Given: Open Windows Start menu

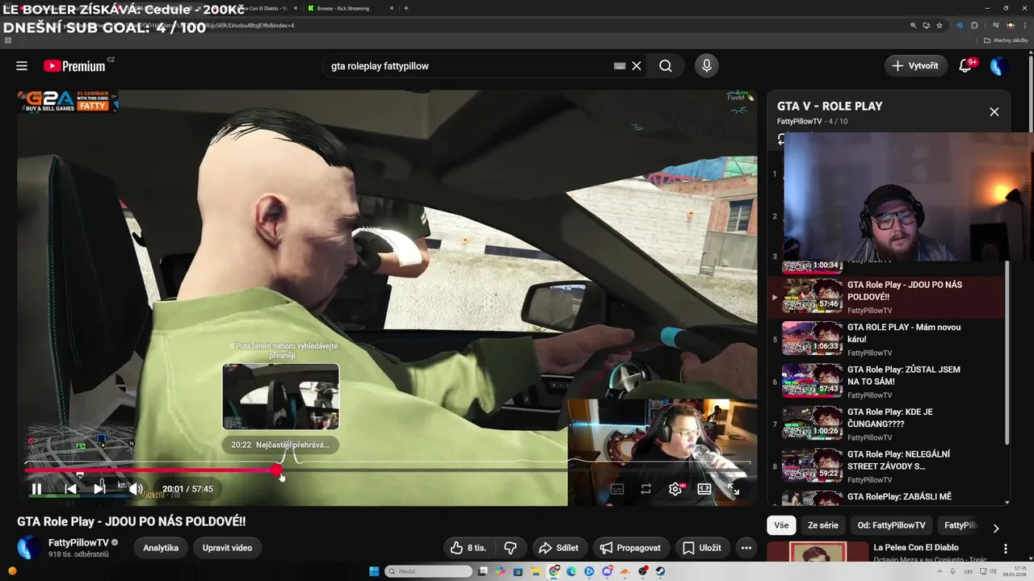Looking at the screenshot, I should [x=374, y=571].
